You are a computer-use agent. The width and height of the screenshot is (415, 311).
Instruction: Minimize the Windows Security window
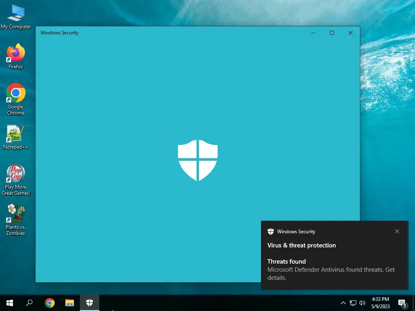pyautogui.click(x=313, y=33)
